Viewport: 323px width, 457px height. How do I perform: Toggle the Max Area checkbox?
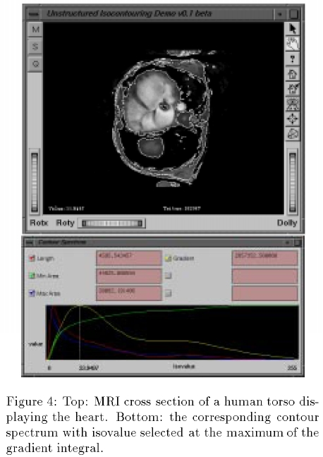pyautogui.click(x=32, y=293)
